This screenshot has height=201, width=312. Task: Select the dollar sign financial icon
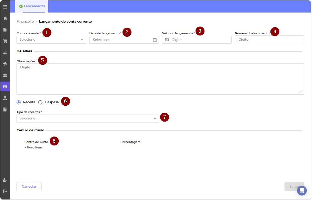(x=5, y=86)
